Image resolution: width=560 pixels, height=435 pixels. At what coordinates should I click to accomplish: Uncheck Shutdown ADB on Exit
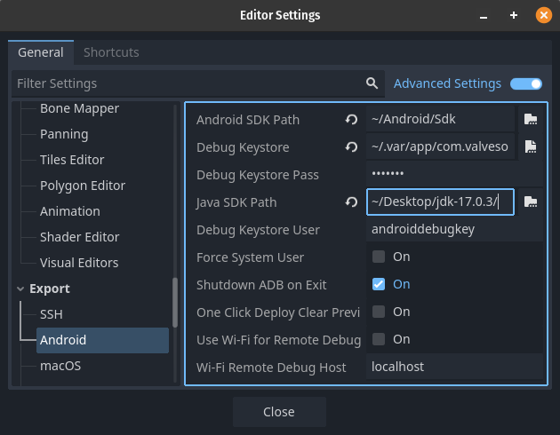click(379, 285)
